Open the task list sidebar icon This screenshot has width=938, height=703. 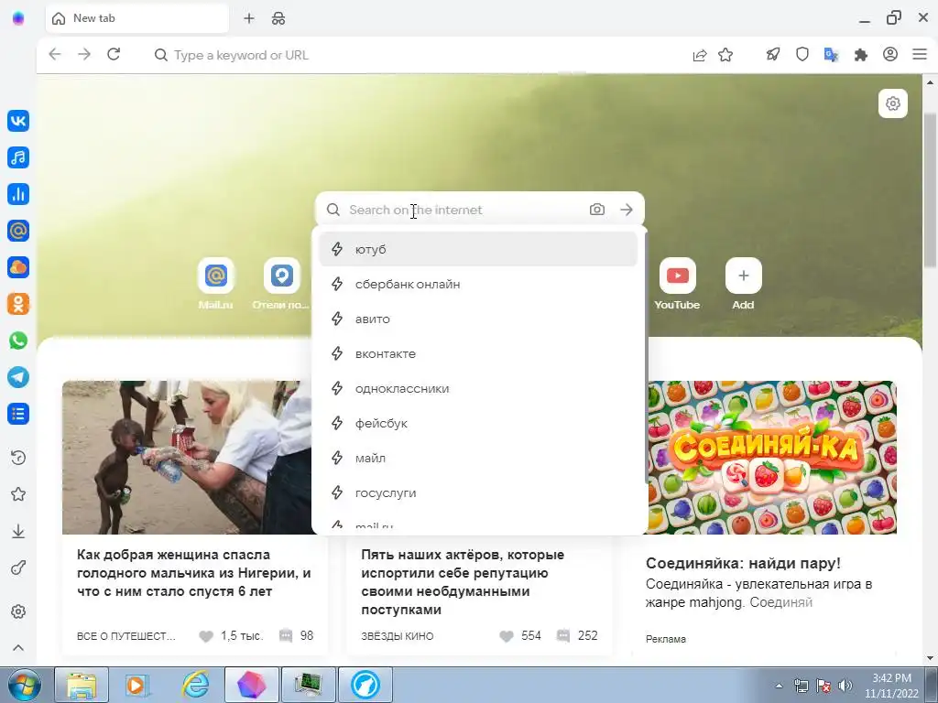18,414
